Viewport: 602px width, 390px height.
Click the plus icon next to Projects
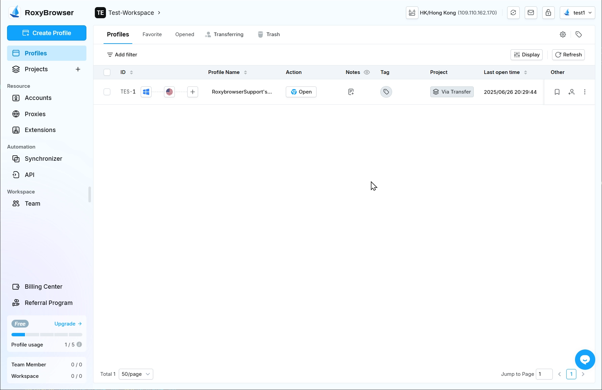point(78,69)
